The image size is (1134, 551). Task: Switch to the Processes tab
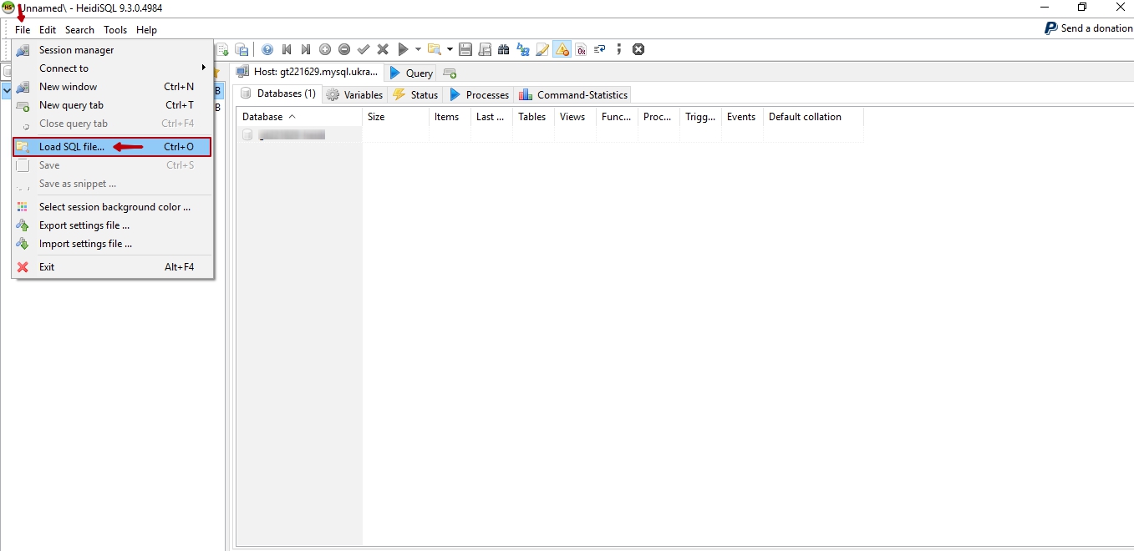pyautogui.click(x=480, y=95)
